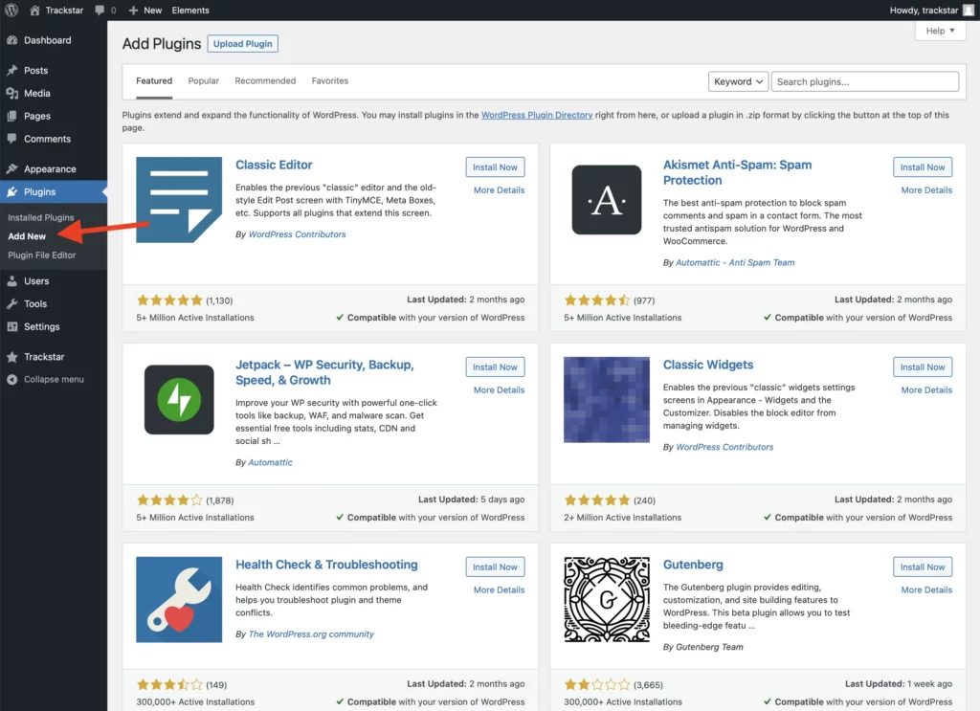Open the Jetpack plugin title link
Image resolution: width=980 pixels, height=711 pixels.
click(x=324, y=372)
